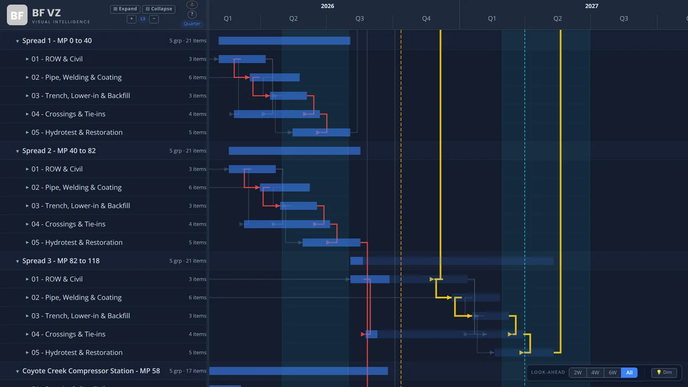Image resolution: width=688 pixels, height=387 pixels.
Task: Click Spread 1 summary bar in Gantt
Action: pyautogui.click(x=284, y=41)
